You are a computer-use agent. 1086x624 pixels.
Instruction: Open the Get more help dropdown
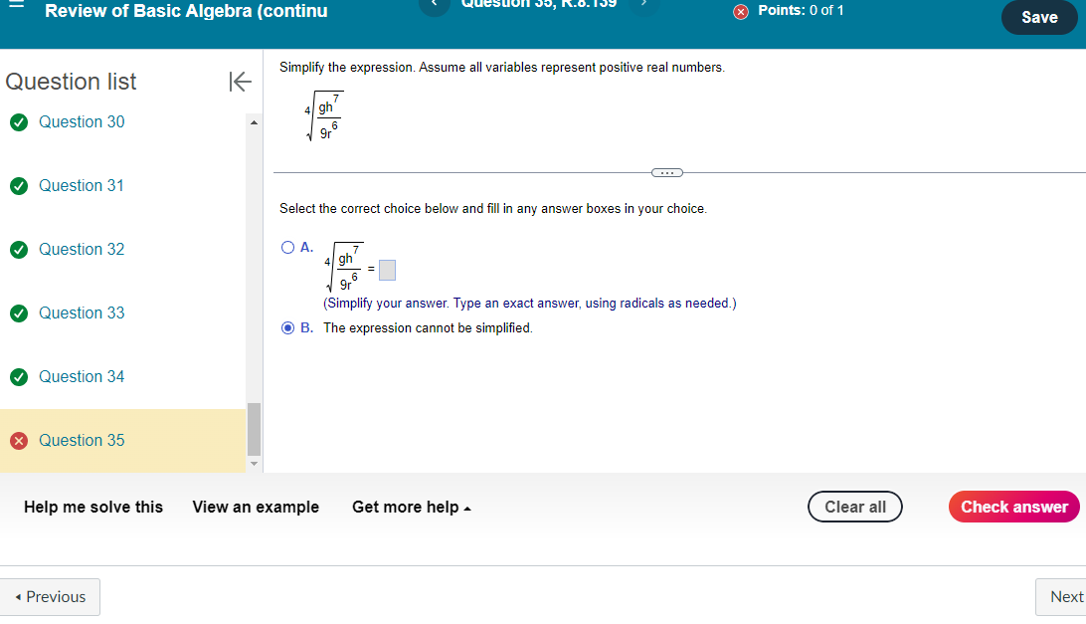coord(411,507)
